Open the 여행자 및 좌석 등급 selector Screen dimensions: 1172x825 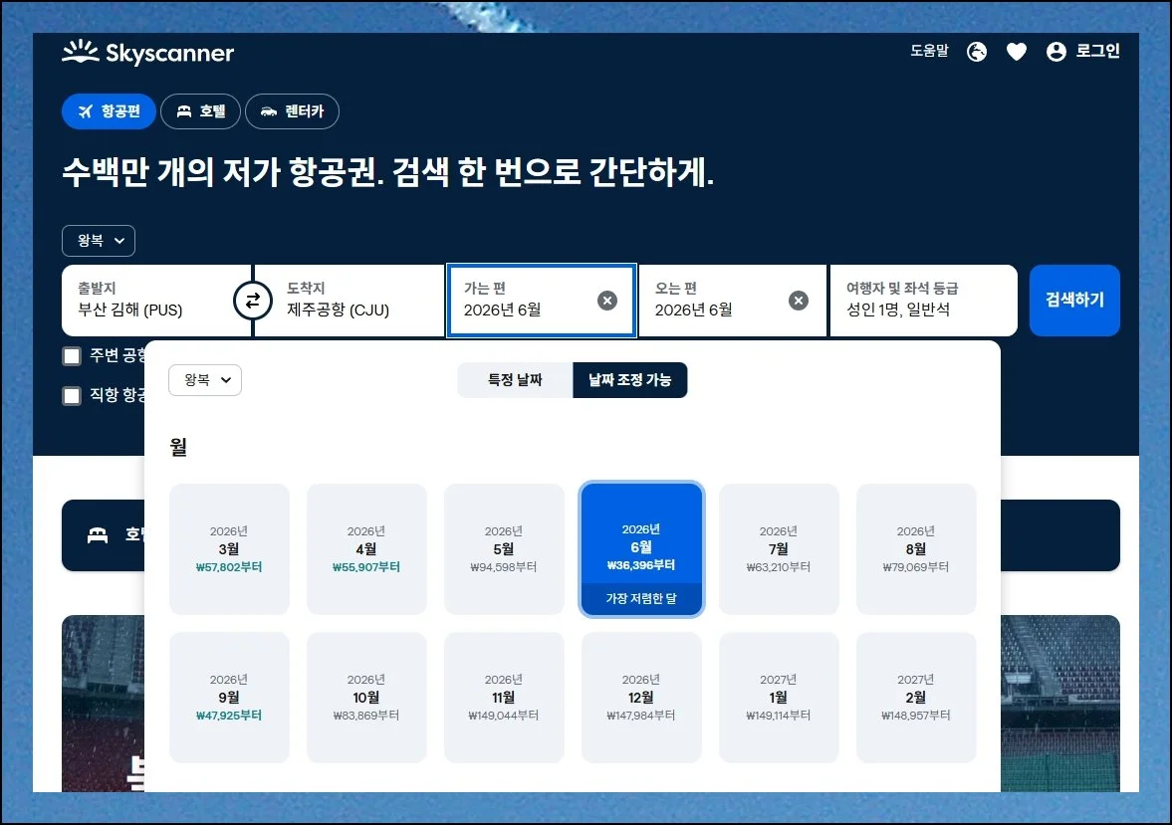point(923,300)
